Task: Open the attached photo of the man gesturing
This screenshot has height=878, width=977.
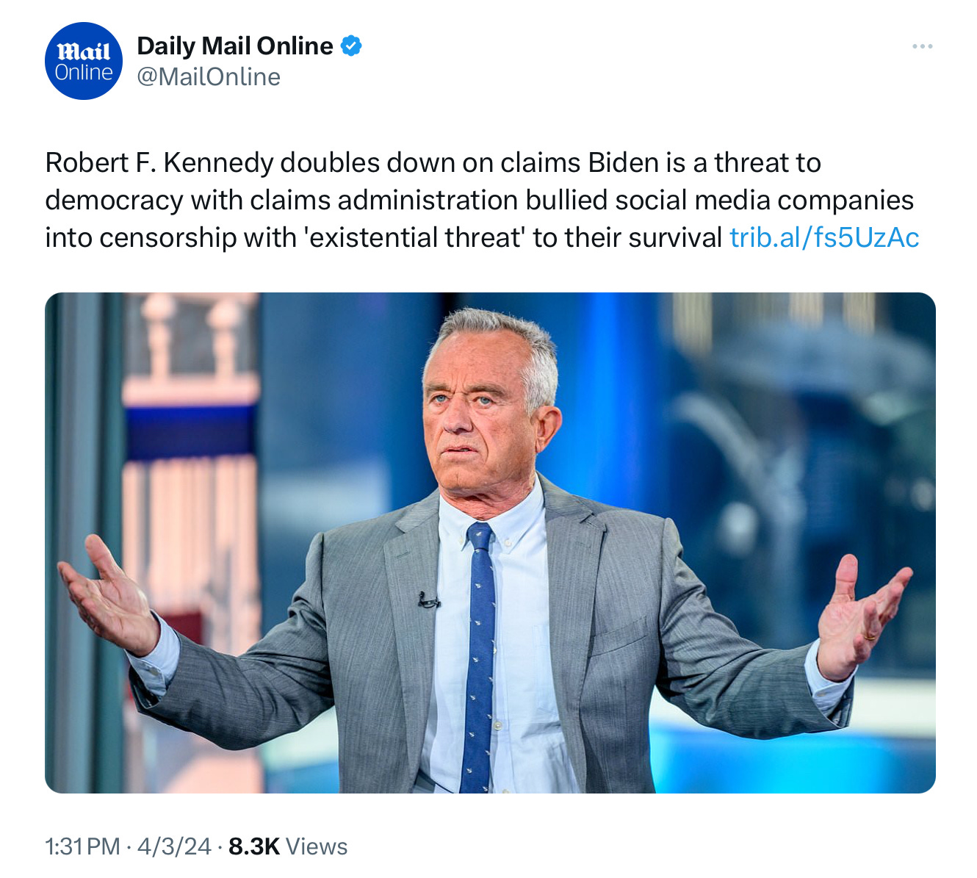Action: point(490,542)
